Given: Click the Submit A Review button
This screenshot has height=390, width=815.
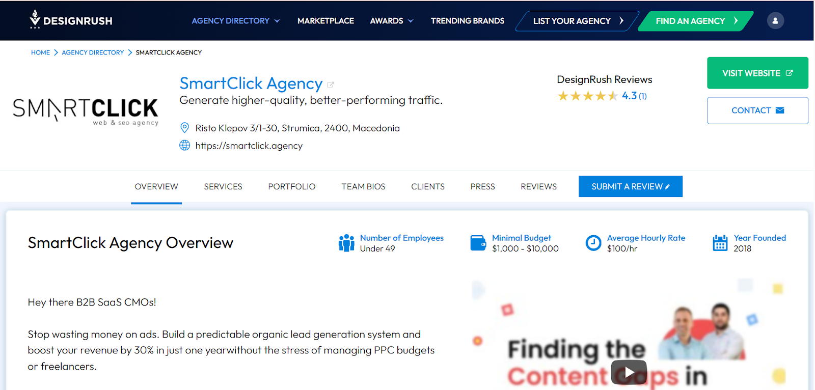Looking at the screenshot, I should coord(631,186).
